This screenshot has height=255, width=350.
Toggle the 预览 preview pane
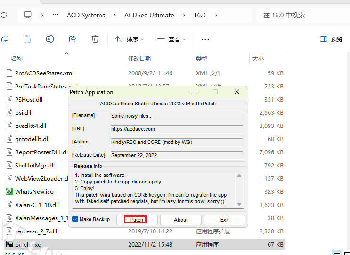(x=331, y=39)
